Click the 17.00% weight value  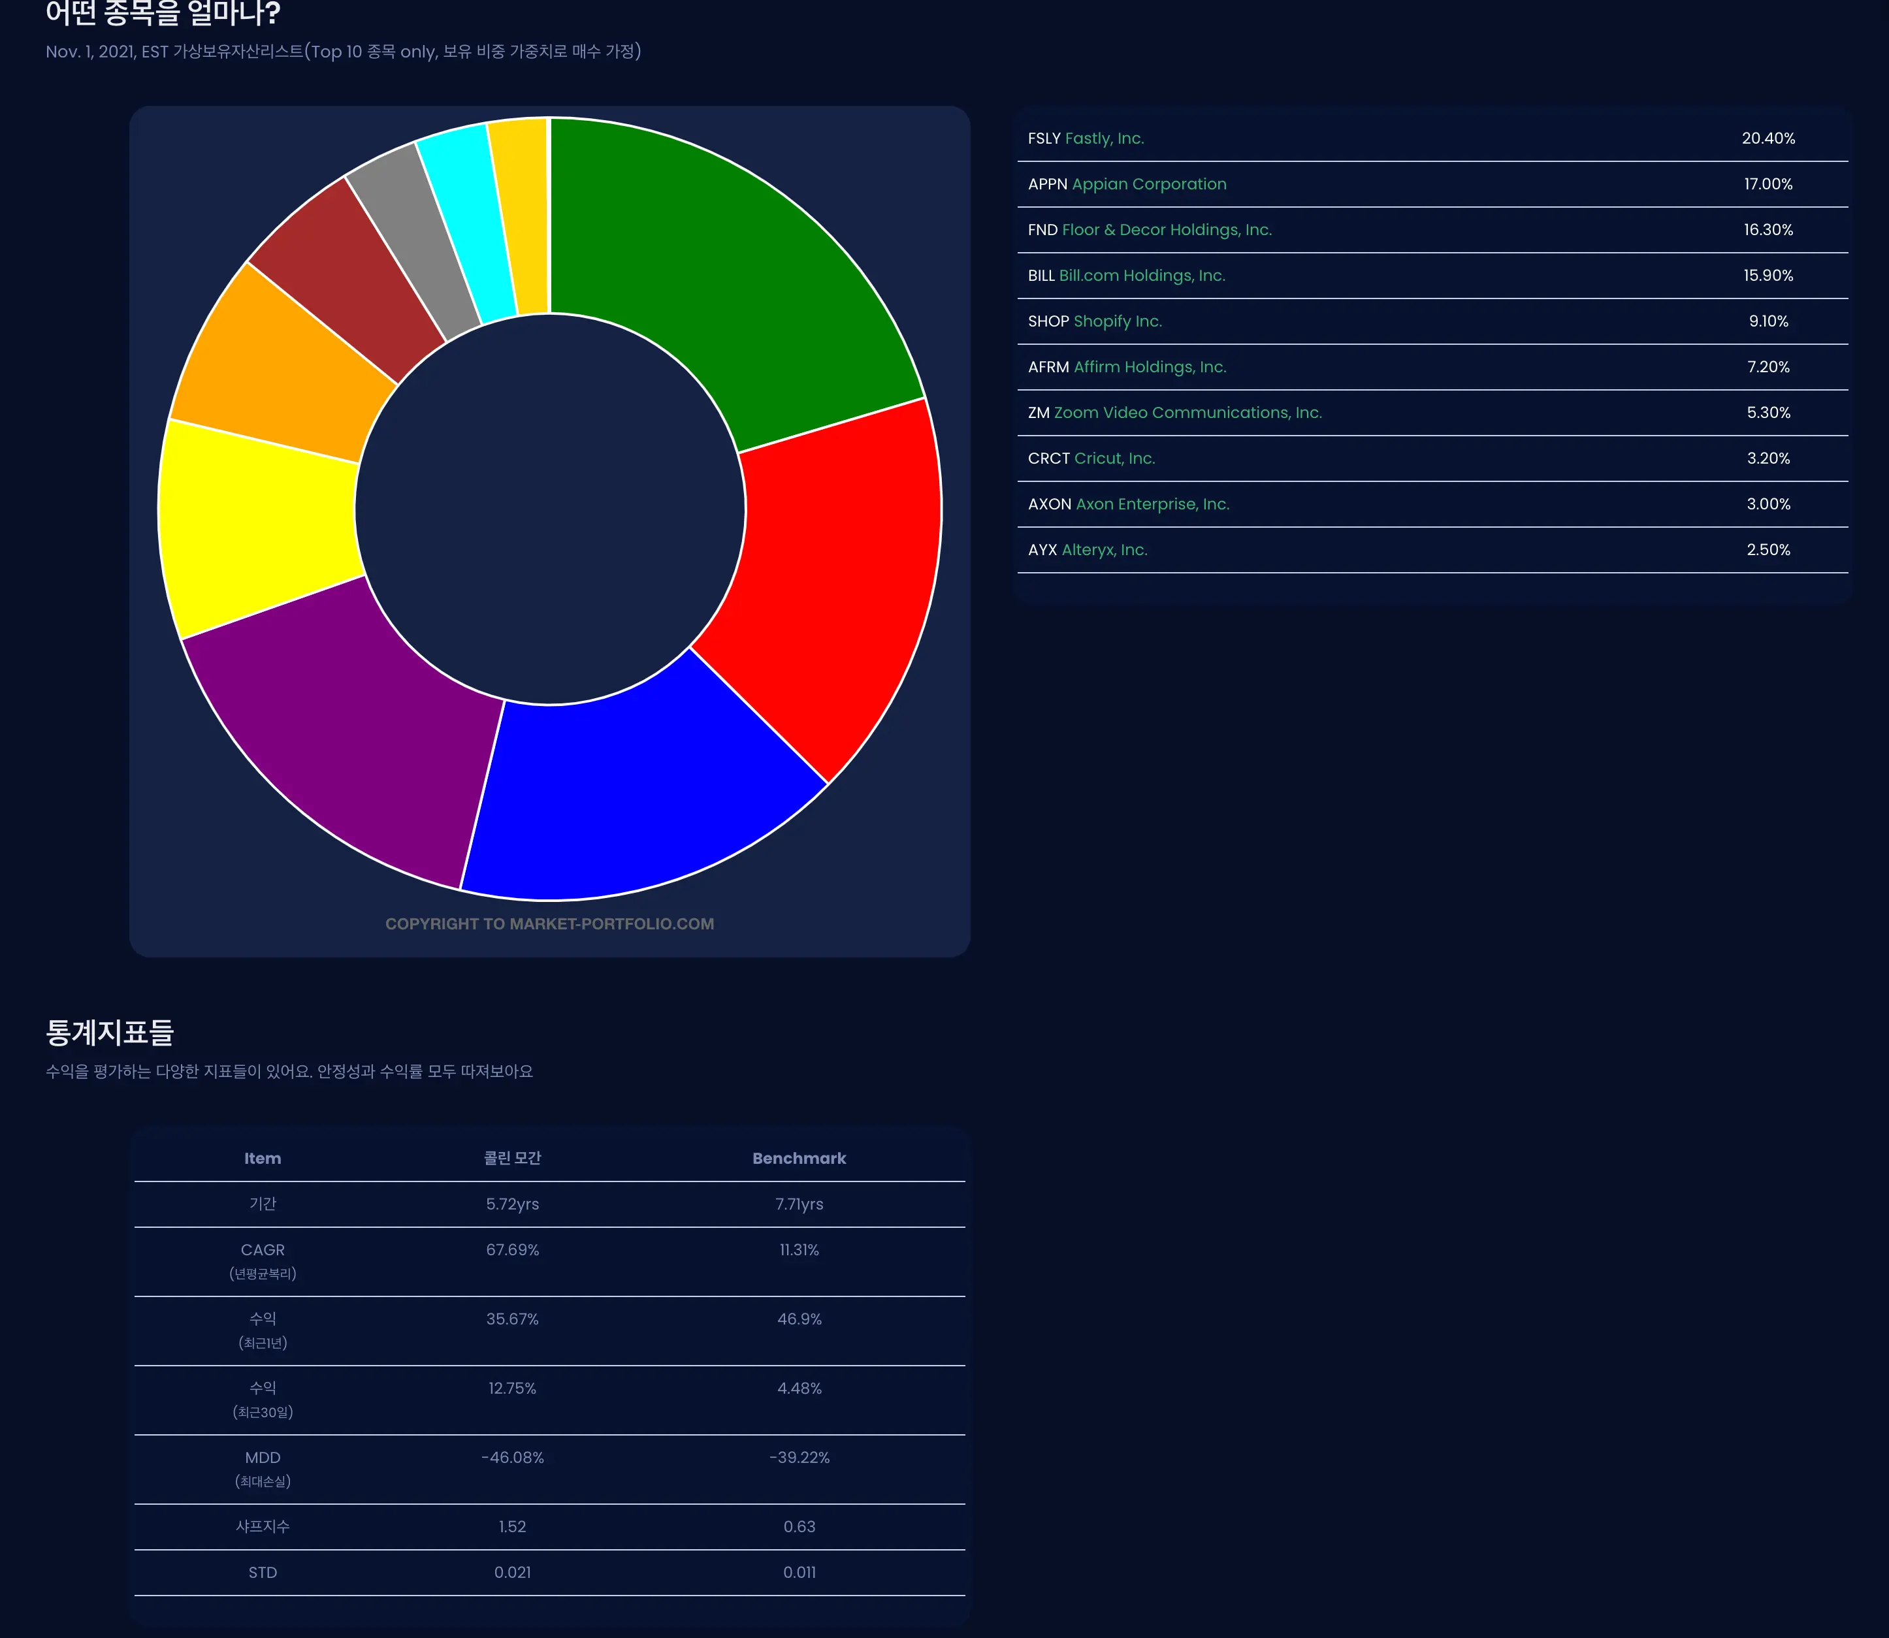[1768, 184]
